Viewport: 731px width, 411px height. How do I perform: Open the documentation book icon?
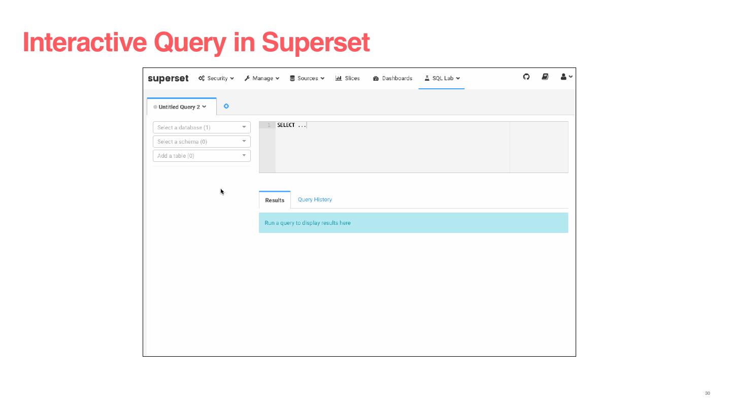coord(545,77)
